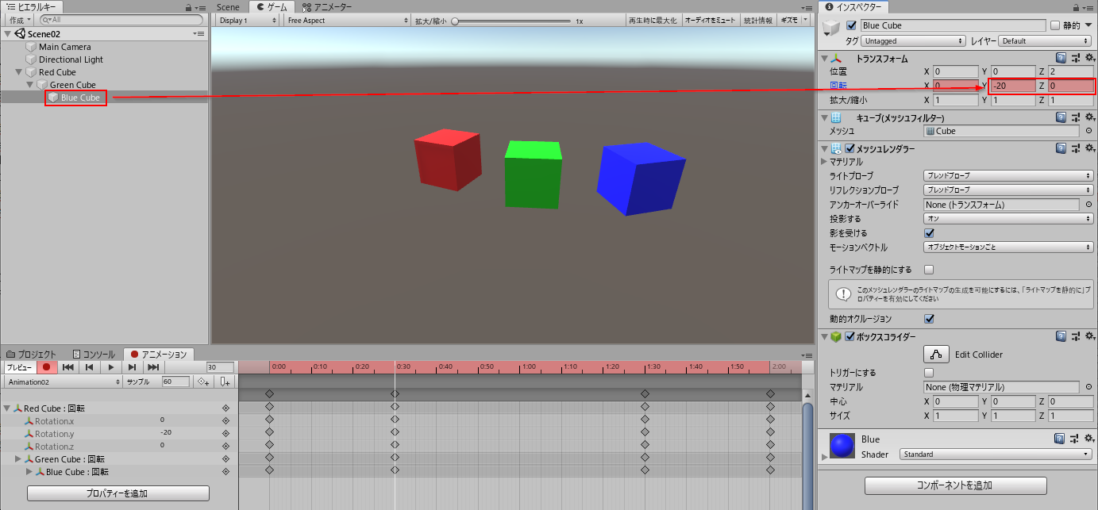The height and width of the screenshot is (510, 1098).
Task: Open the Transform component gear icon
Action: (1089, 57)
